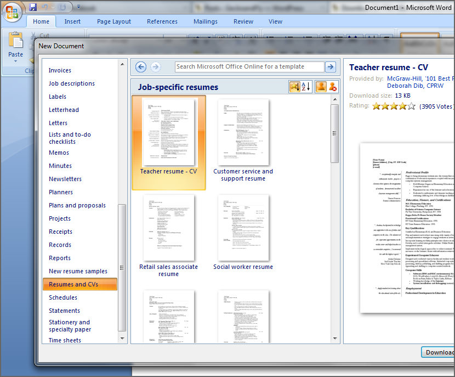Open the View ribbon tab

[275, 21]
